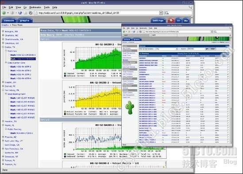Select Syracuse, NY in the tree
Viewport: 243px width, 174px height.
click(x=12, y=157)
